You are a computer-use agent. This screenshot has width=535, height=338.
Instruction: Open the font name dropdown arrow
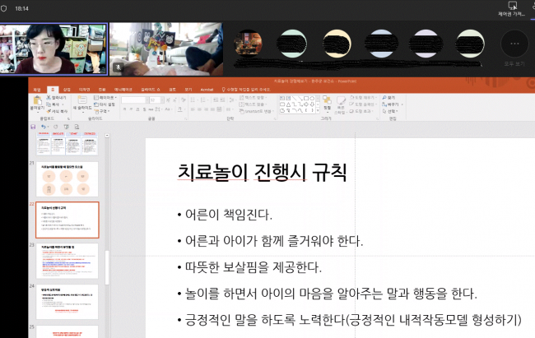(147, 100)
